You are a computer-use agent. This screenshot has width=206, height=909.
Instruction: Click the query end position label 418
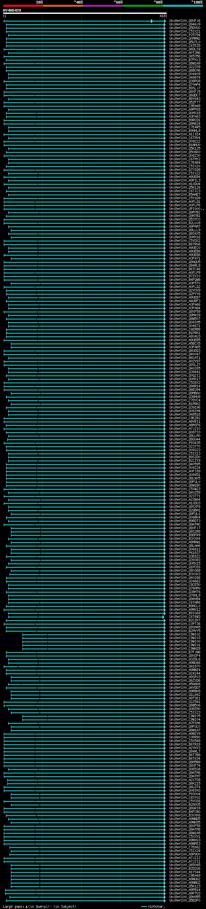pyautogui.click(x=162, y=16)
